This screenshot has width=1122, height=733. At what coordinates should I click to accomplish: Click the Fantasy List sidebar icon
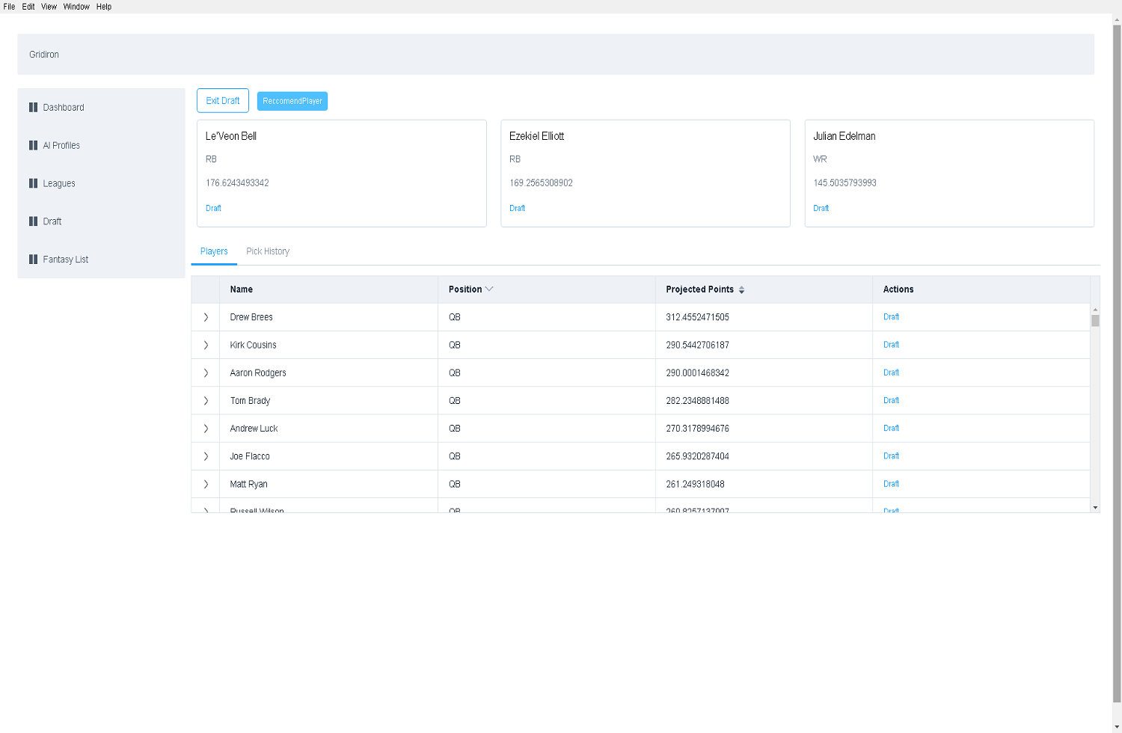coord(33,260)
